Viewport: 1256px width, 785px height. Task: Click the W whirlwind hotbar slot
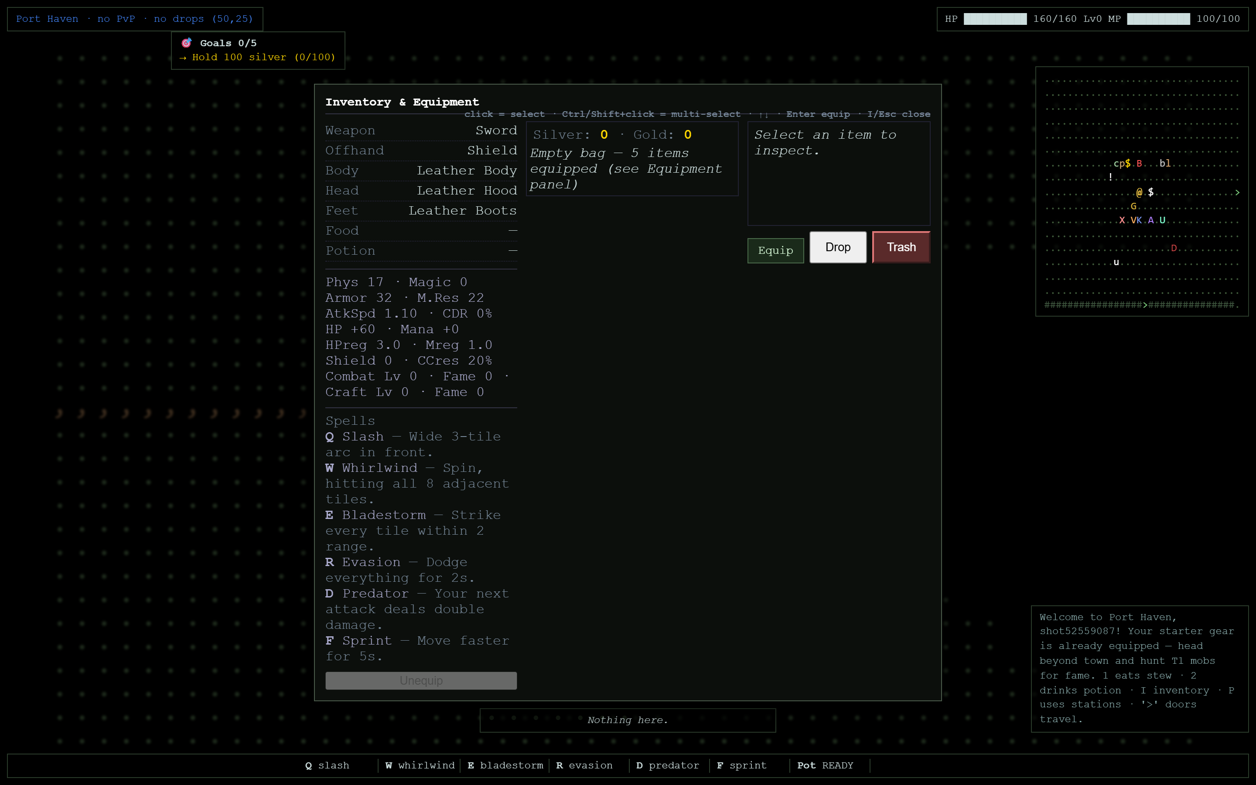click(420, 765)
